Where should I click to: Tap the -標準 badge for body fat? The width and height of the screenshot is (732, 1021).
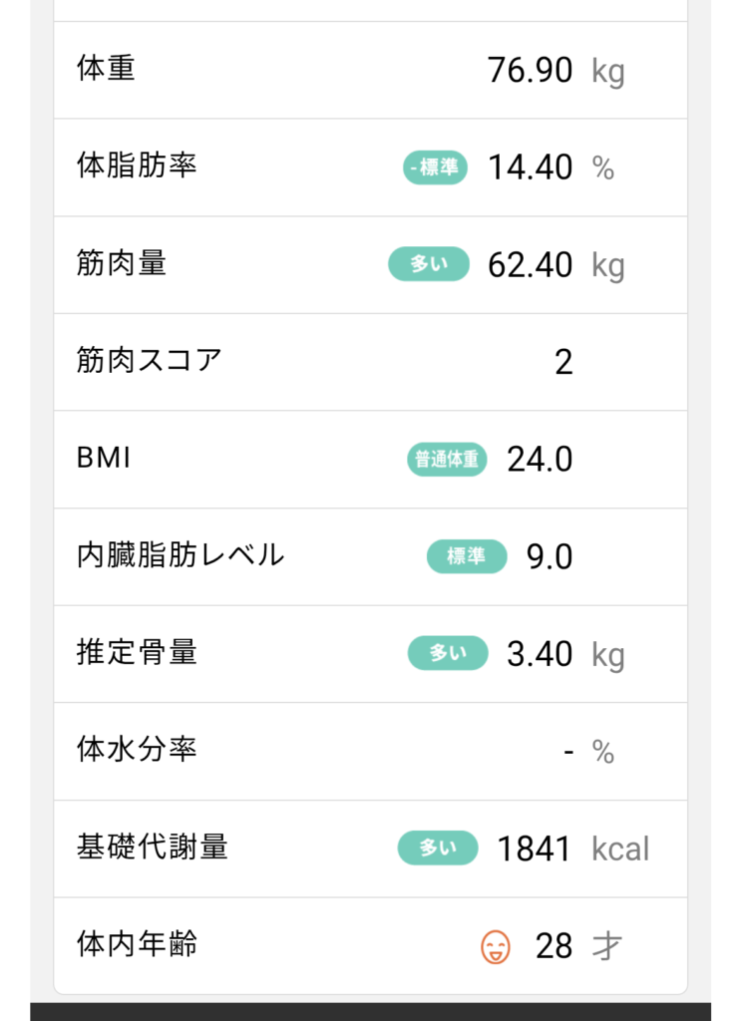tap(435, 168)
